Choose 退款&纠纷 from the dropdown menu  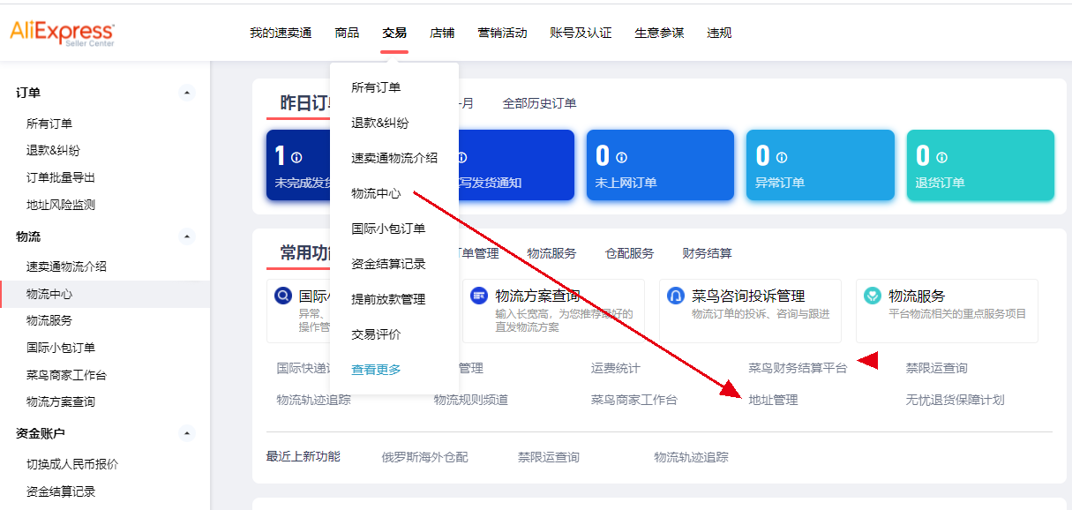coord(379,123)
